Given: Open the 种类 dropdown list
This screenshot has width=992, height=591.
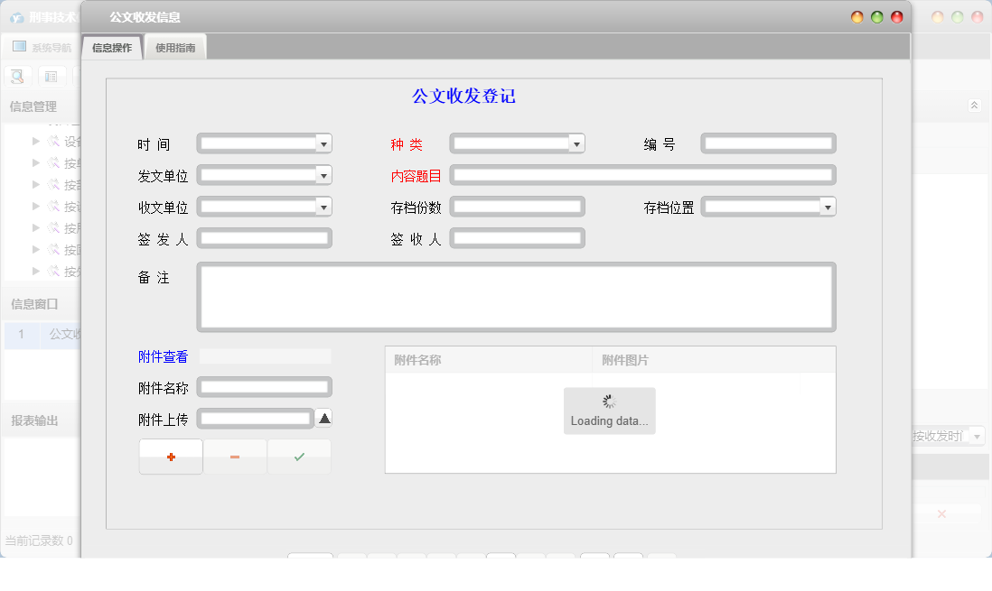Looking at the screenshot, I should 576,143.
